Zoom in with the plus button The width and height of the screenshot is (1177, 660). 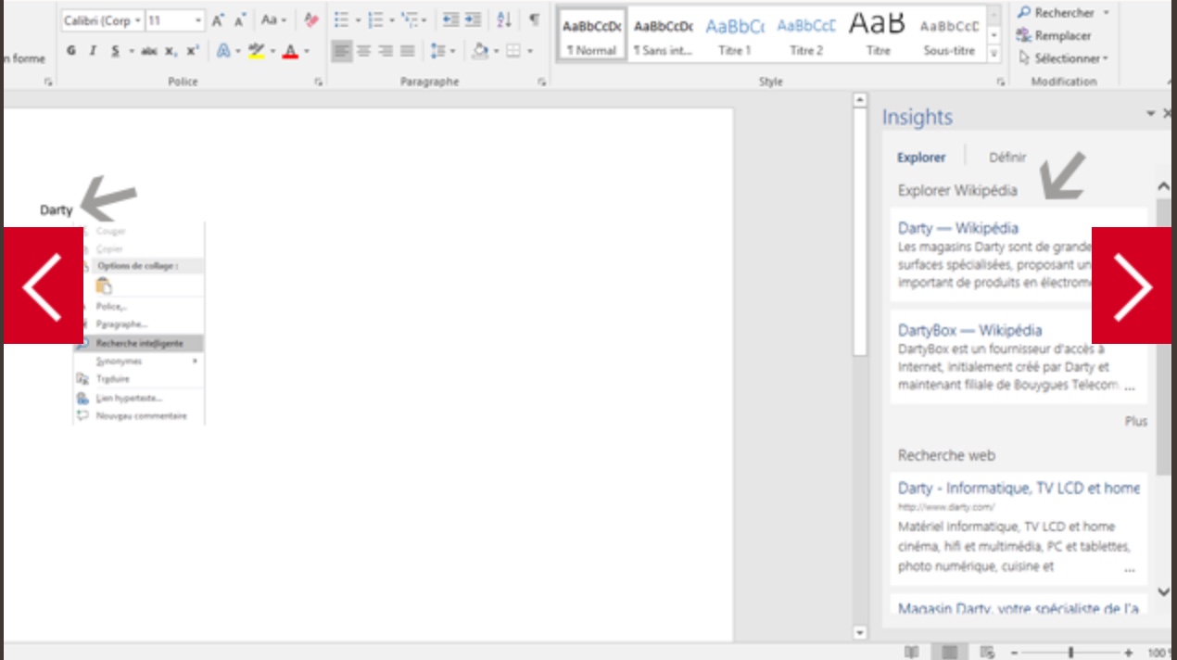pyautogui.click(x=1129, y=653)
